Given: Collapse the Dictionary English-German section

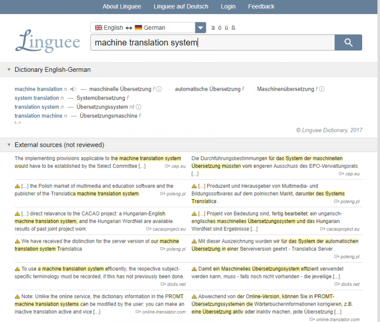Looking at the screenshot, I should [9, 70].
